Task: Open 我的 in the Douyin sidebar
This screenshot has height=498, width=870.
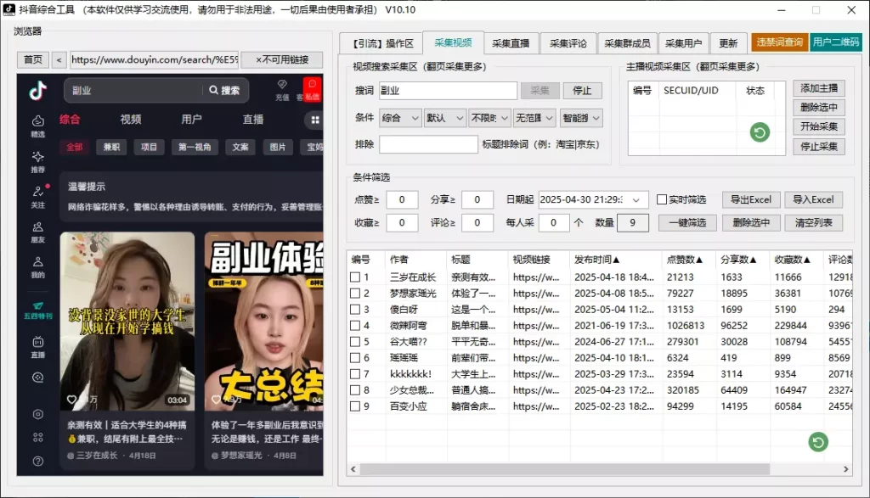Action: [37, 267]
